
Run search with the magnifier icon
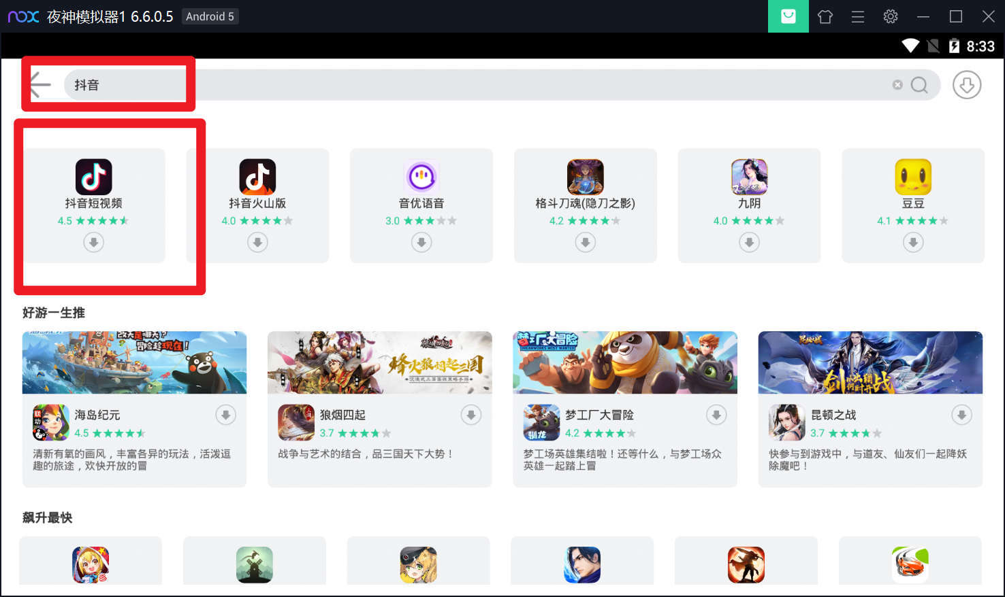920,85
